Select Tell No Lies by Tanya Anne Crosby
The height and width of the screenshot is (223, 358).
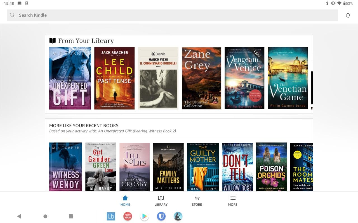[135, 167]
